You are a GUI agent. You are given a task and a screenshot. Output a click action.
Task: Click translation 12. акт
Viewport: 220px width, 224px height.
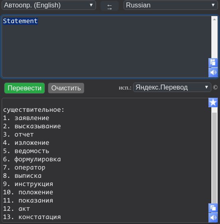pyautogui.click(x=16, y=209)
